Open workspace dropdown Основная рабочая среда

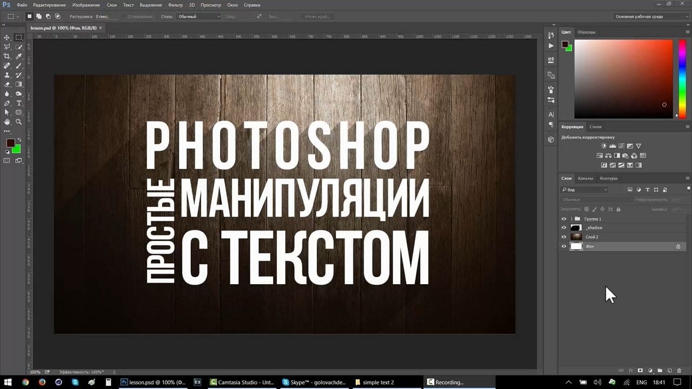tap(652, 16)
